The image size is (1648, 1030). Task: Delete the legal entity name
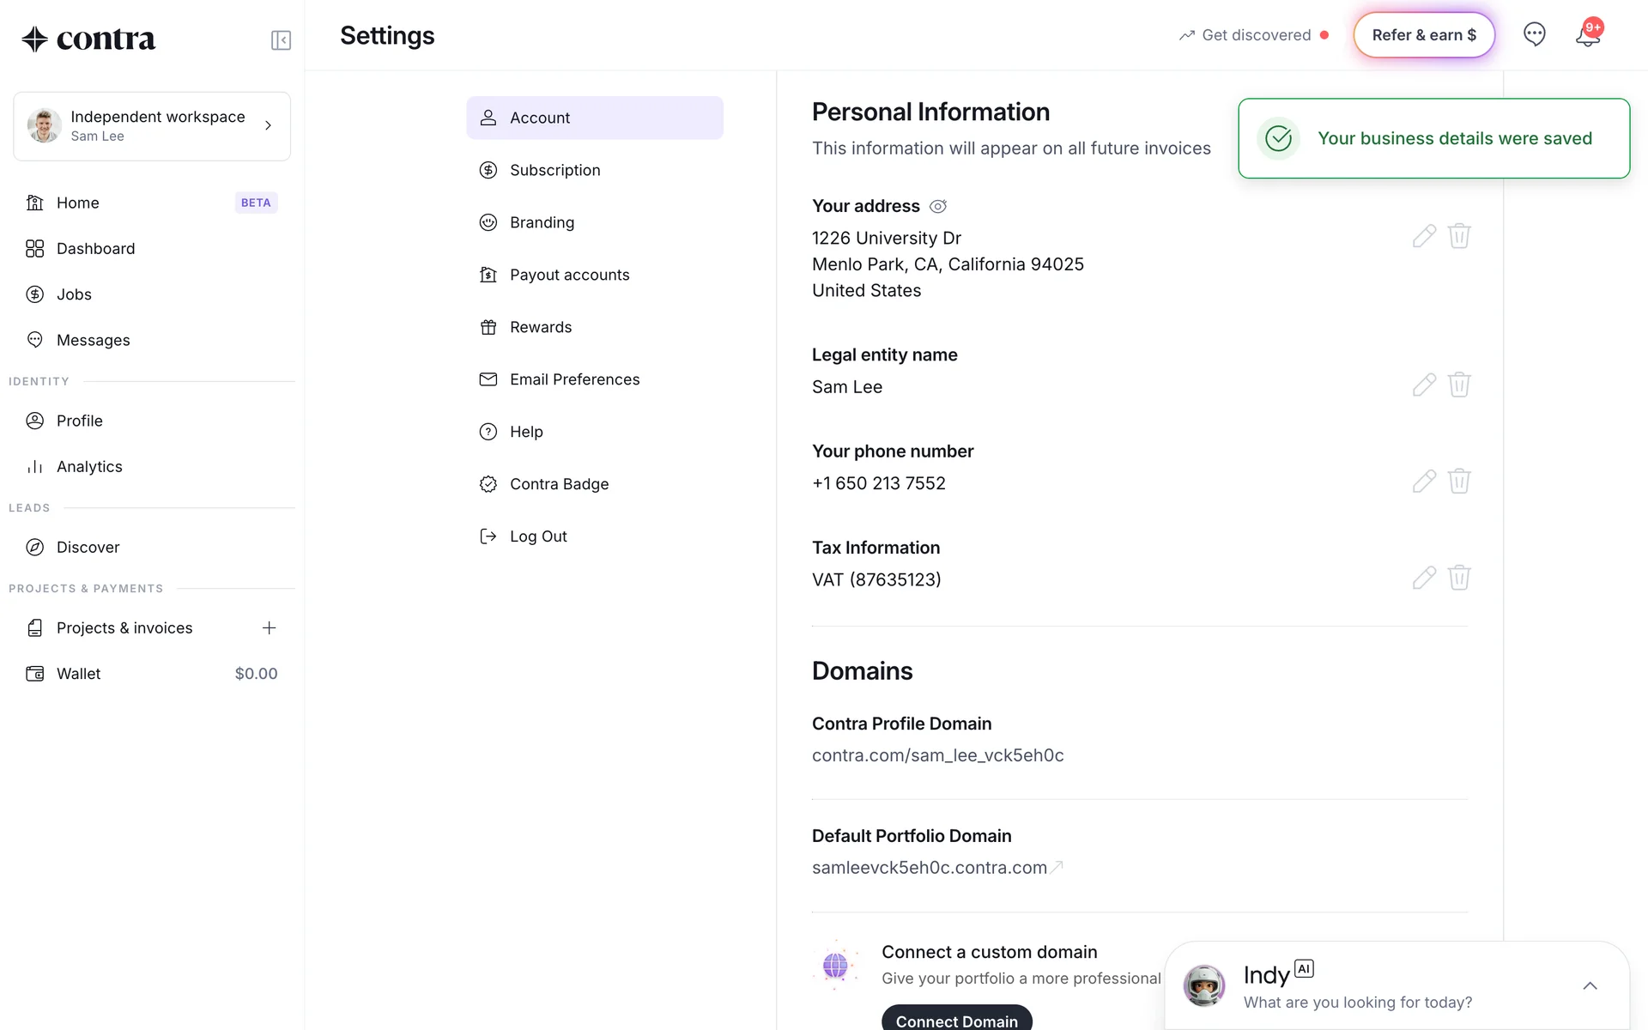(1459, 385)
